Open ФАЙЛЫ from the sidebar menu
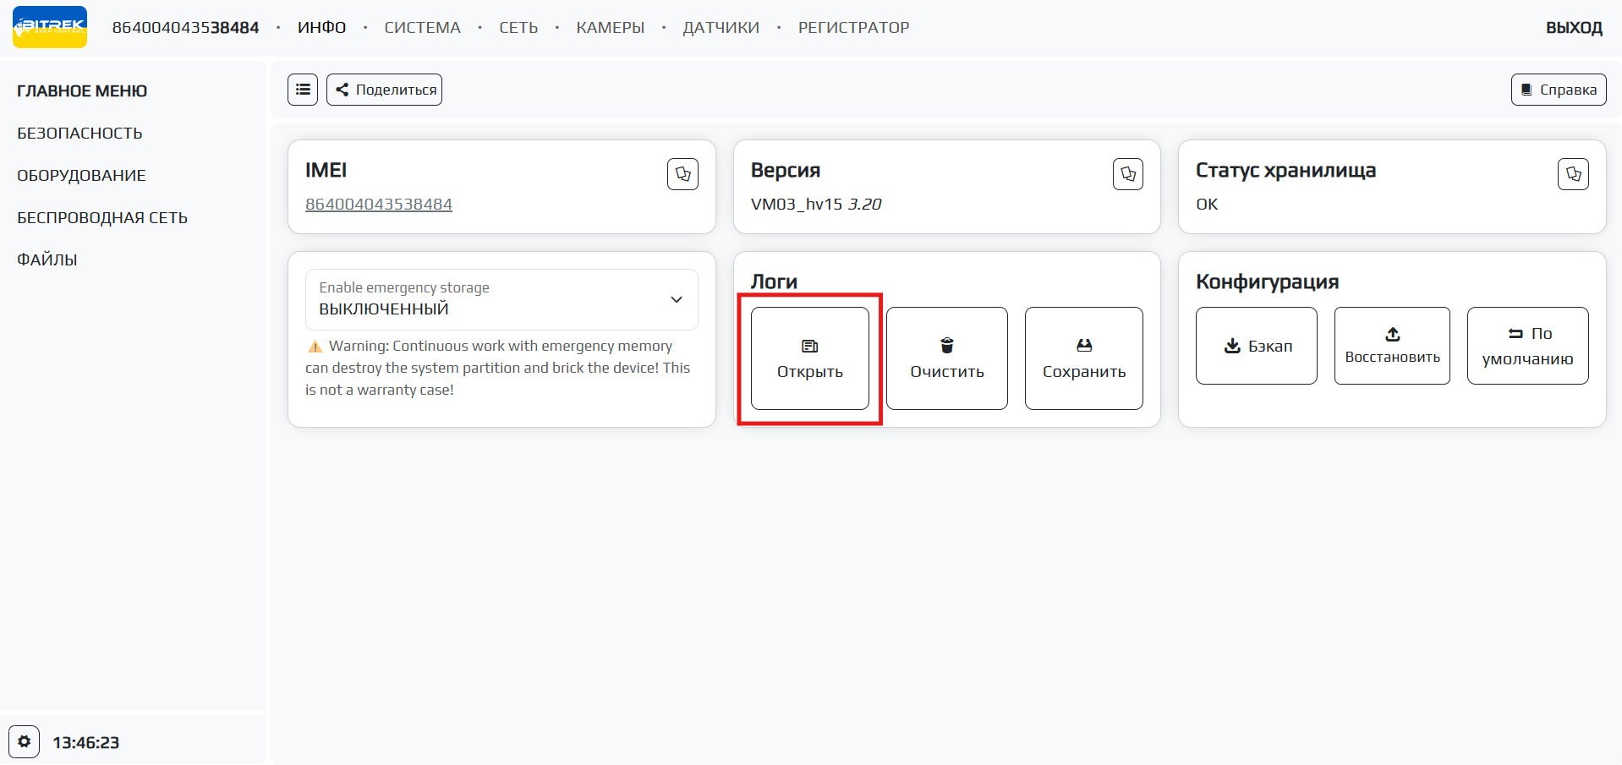1622x765 pixels. pos(47,260)
